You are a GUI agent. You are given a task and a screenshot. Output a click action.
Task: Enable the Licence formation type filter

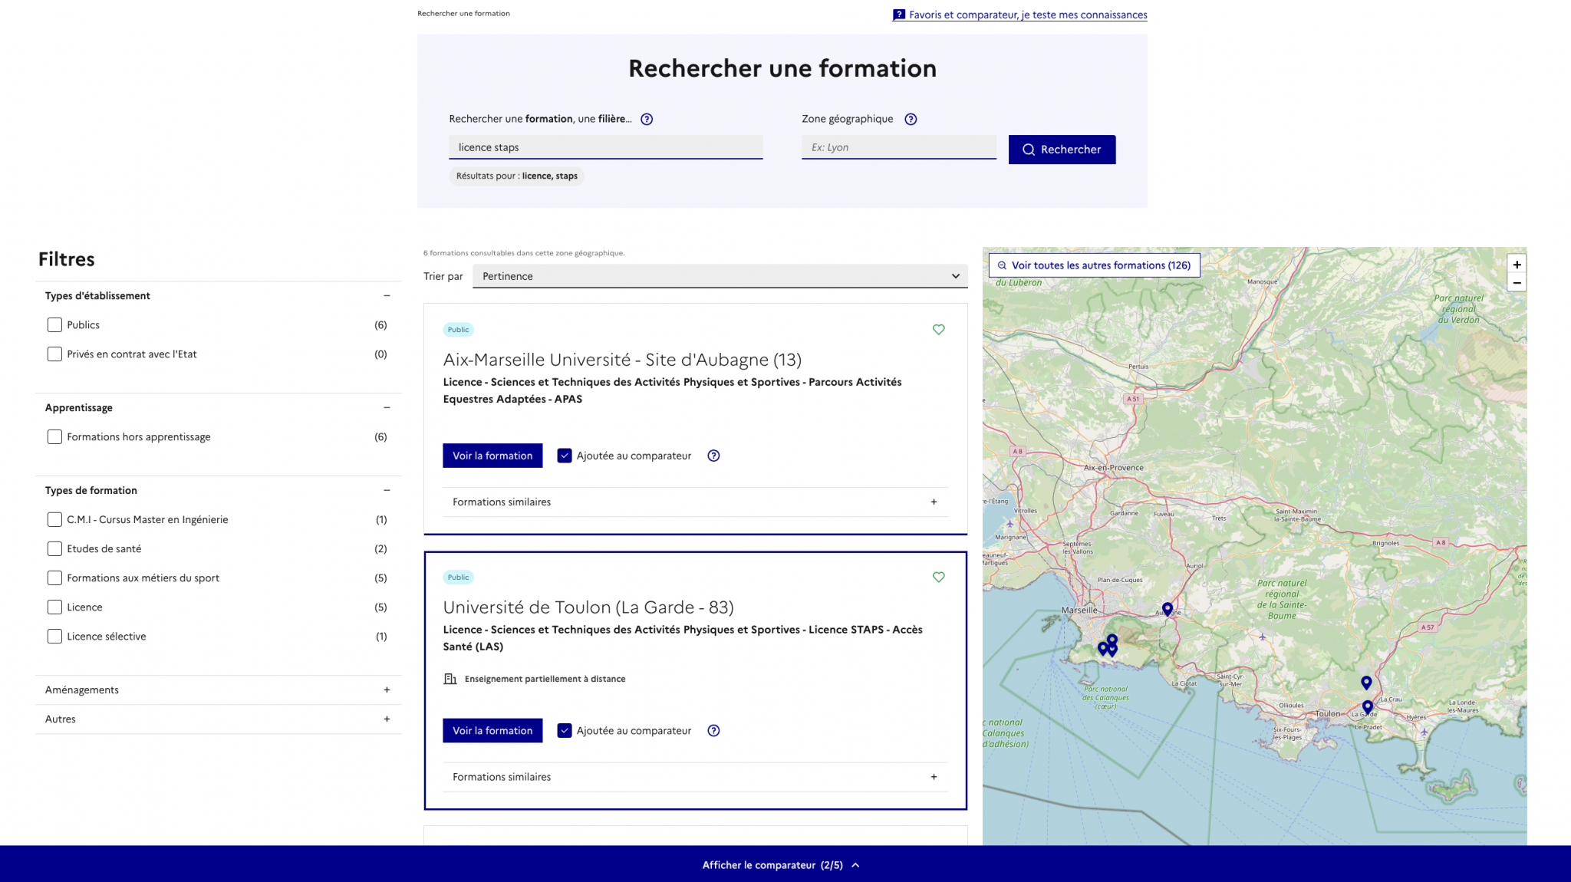point(54,607)
